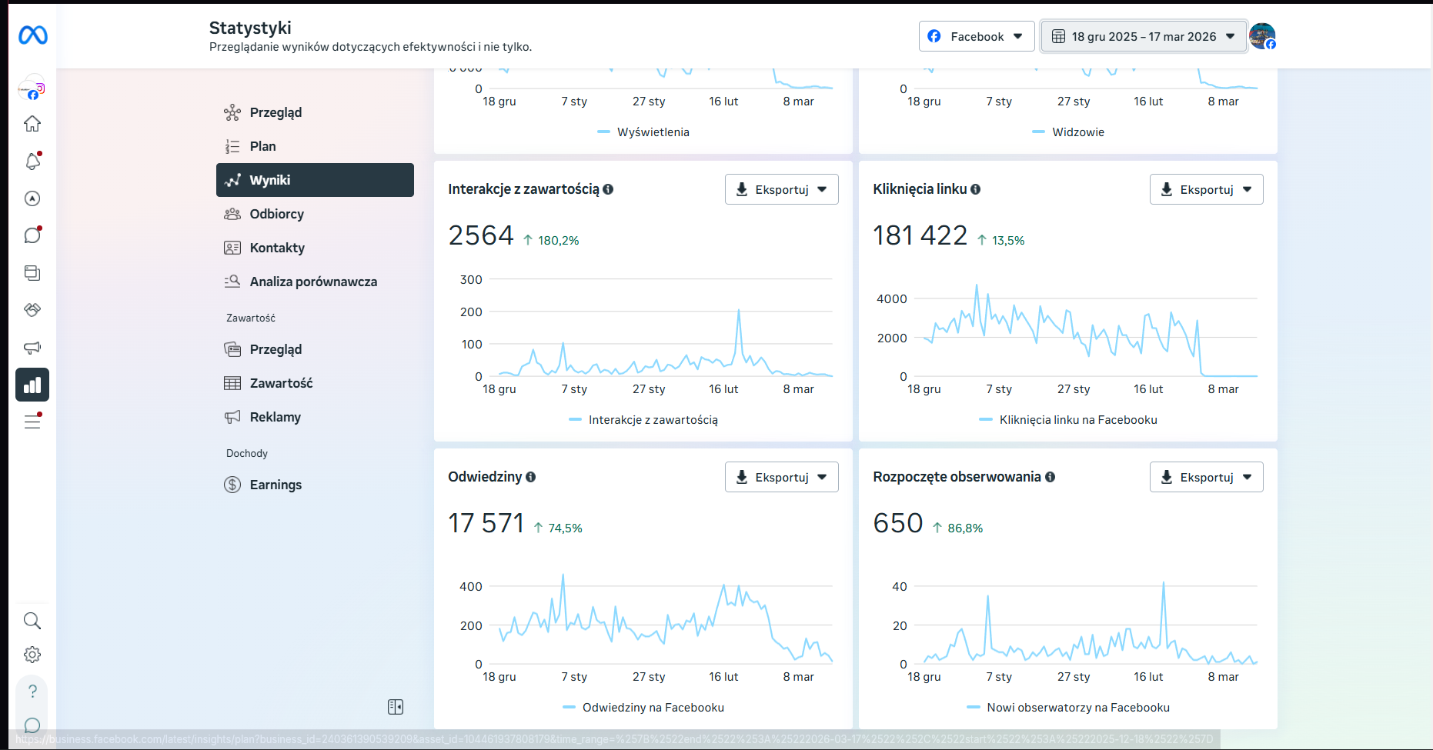Click info icon beside Odwiedziny
The height and width of the screenshot is (750, 1433).
coord(530,477)
